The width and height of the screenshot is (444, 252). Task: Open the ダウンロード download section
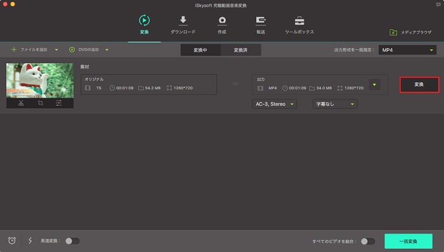click(x=183, y=25)
